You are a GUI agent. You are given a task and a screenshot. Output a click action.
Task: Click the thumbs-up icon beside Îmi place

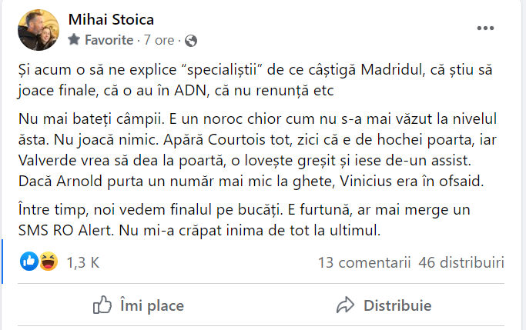click(x=102, y=305)
